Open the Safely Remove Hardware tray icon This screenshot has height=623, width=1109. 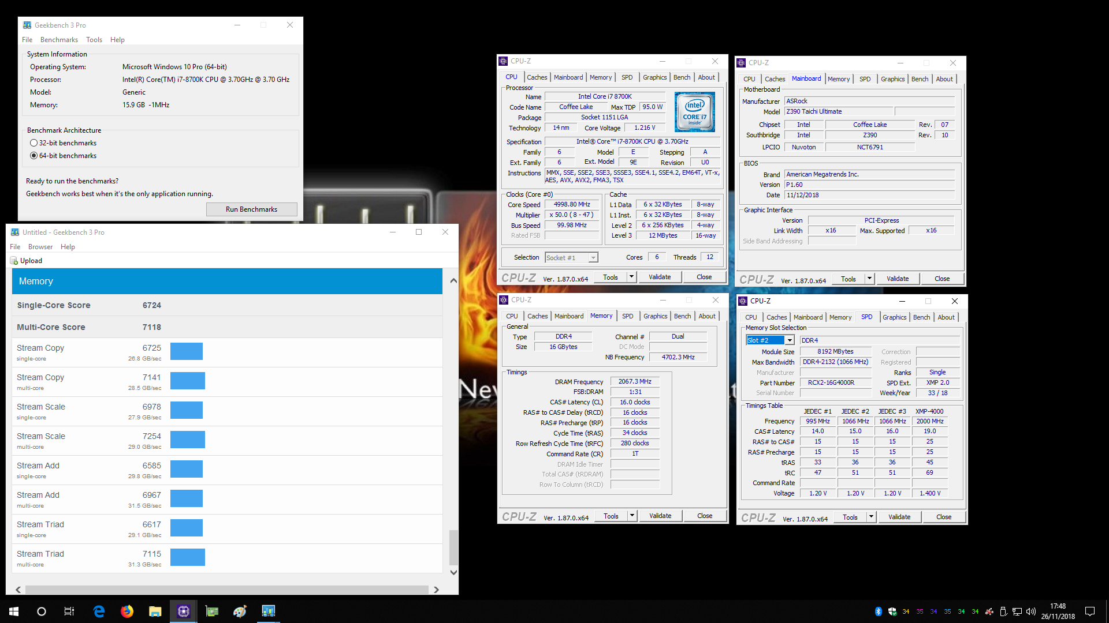tap(1003, 611)
